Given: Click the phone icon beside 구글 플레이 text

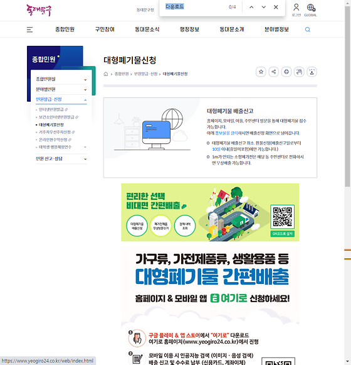Looking at the screenshot, I should [x=137, y=338].
